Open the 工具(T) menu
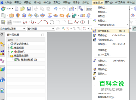This screenshot has height=100, width=136. 57,2
